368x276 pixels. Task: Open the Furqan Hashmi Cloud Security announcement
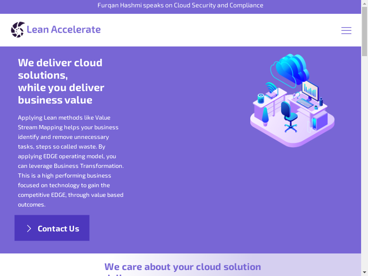click(180, 6)
